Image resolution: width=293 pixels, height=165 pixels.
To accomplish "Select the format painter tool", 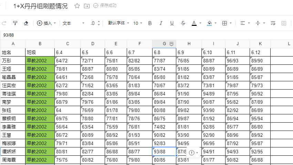I will [x=15, y=23].
